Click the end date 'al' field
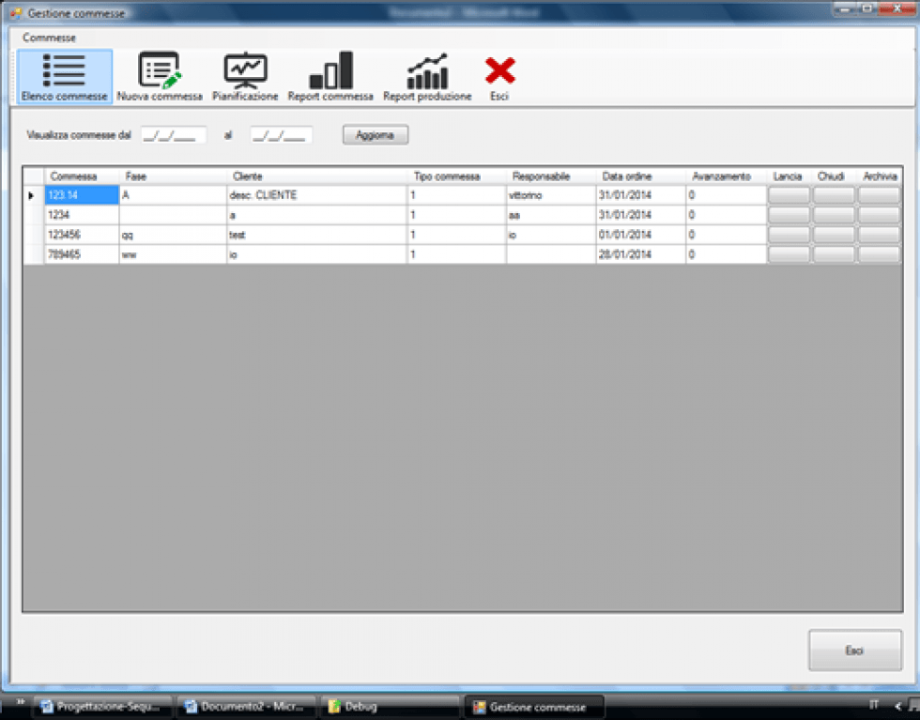Image resolution: width=920 pixels, height=720 pixels. pos(282,135)
